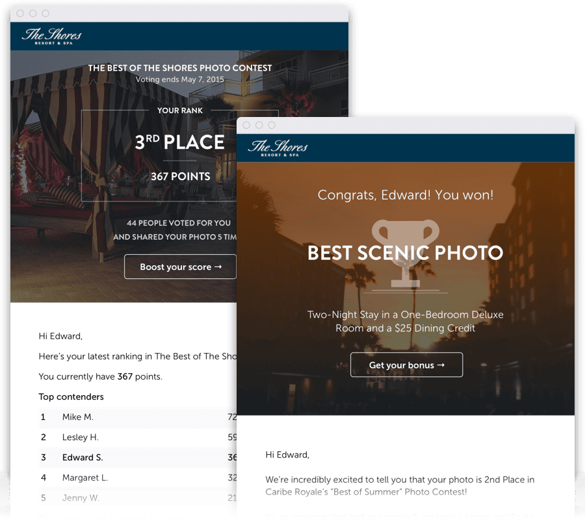Click the Get your bonus button
The height and width of the screenshot is (520, 585).
(406, 365)
